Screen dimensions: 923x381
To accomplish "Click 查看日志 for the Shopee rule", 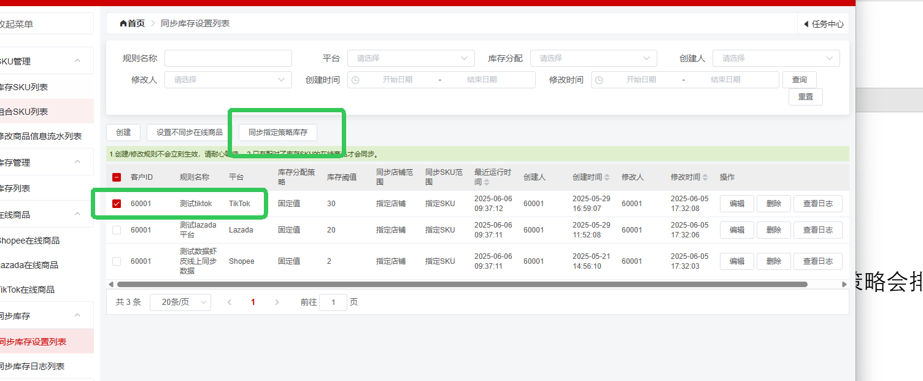I will coord(817,261).
